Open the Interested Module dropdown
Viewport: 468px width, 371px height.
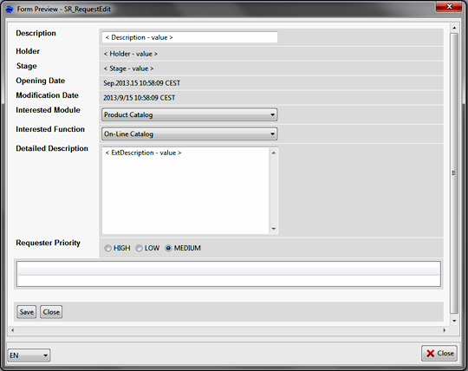pyautogui.click(x=190, y=115)
